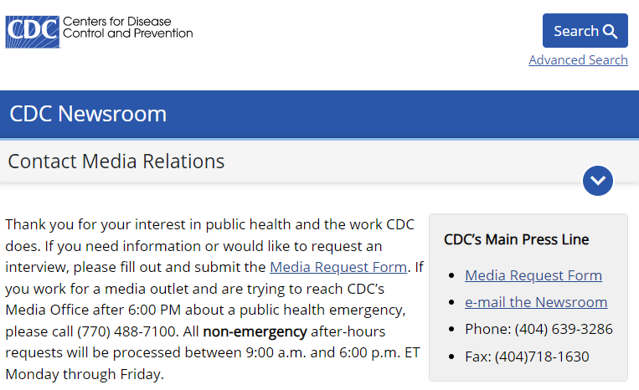Click the fax number (404)718-1630

pyautogui.click(x=542, y=357)
